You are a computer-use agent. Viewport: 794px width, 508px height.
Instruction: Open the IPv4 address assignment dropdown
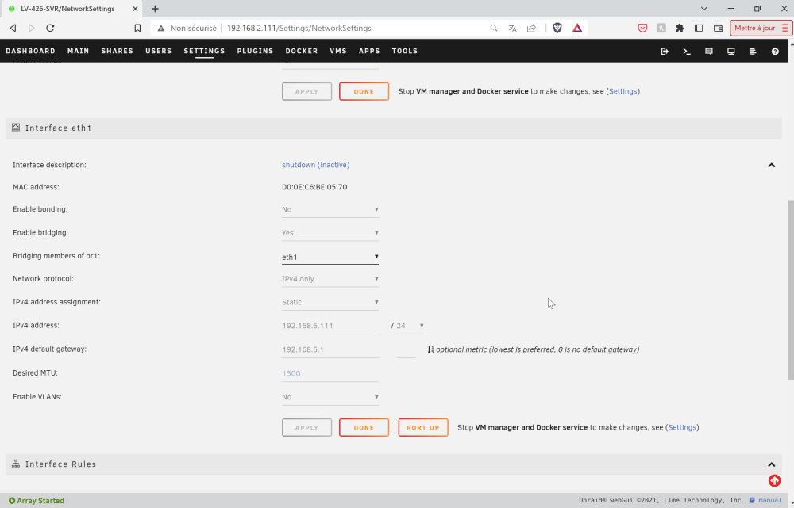coord(330,302)
